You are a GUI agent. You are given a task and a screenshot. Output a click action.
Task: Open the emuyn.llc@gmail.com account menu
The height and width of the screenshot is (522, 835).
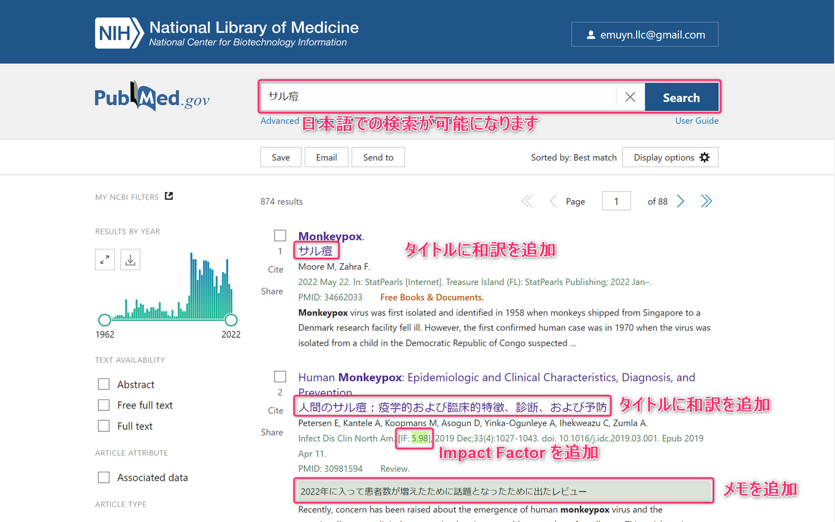click(645, 35)
